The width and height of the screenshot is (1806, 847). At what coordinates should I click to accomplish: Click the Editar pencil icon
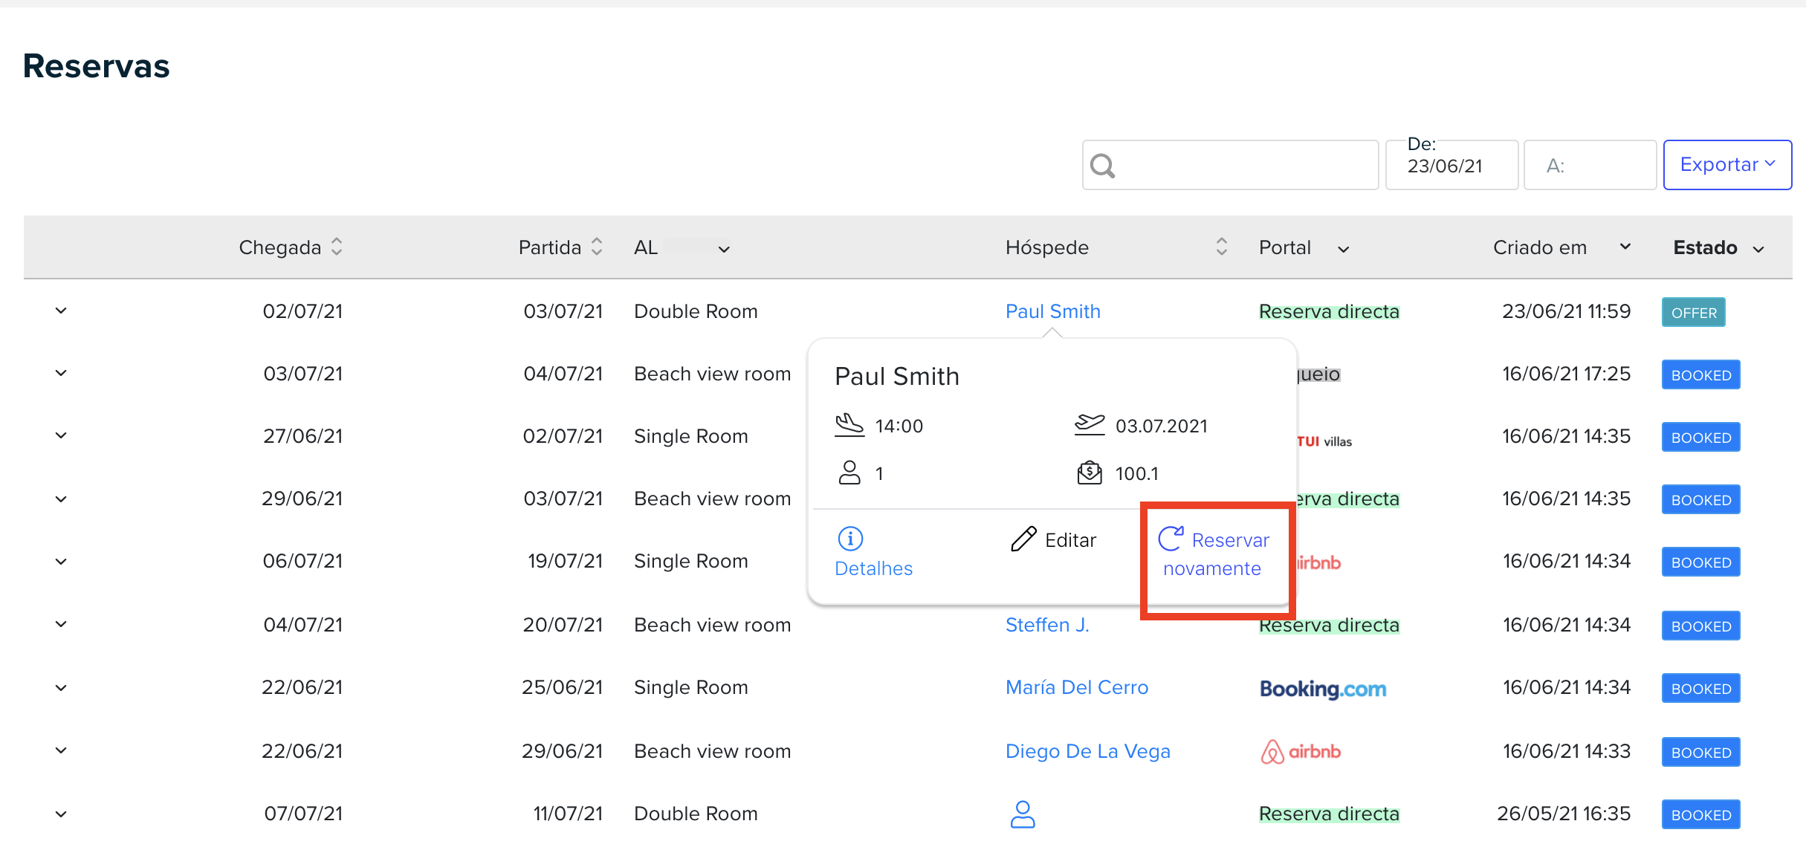pyautogui.click(x=1023, y=539)
